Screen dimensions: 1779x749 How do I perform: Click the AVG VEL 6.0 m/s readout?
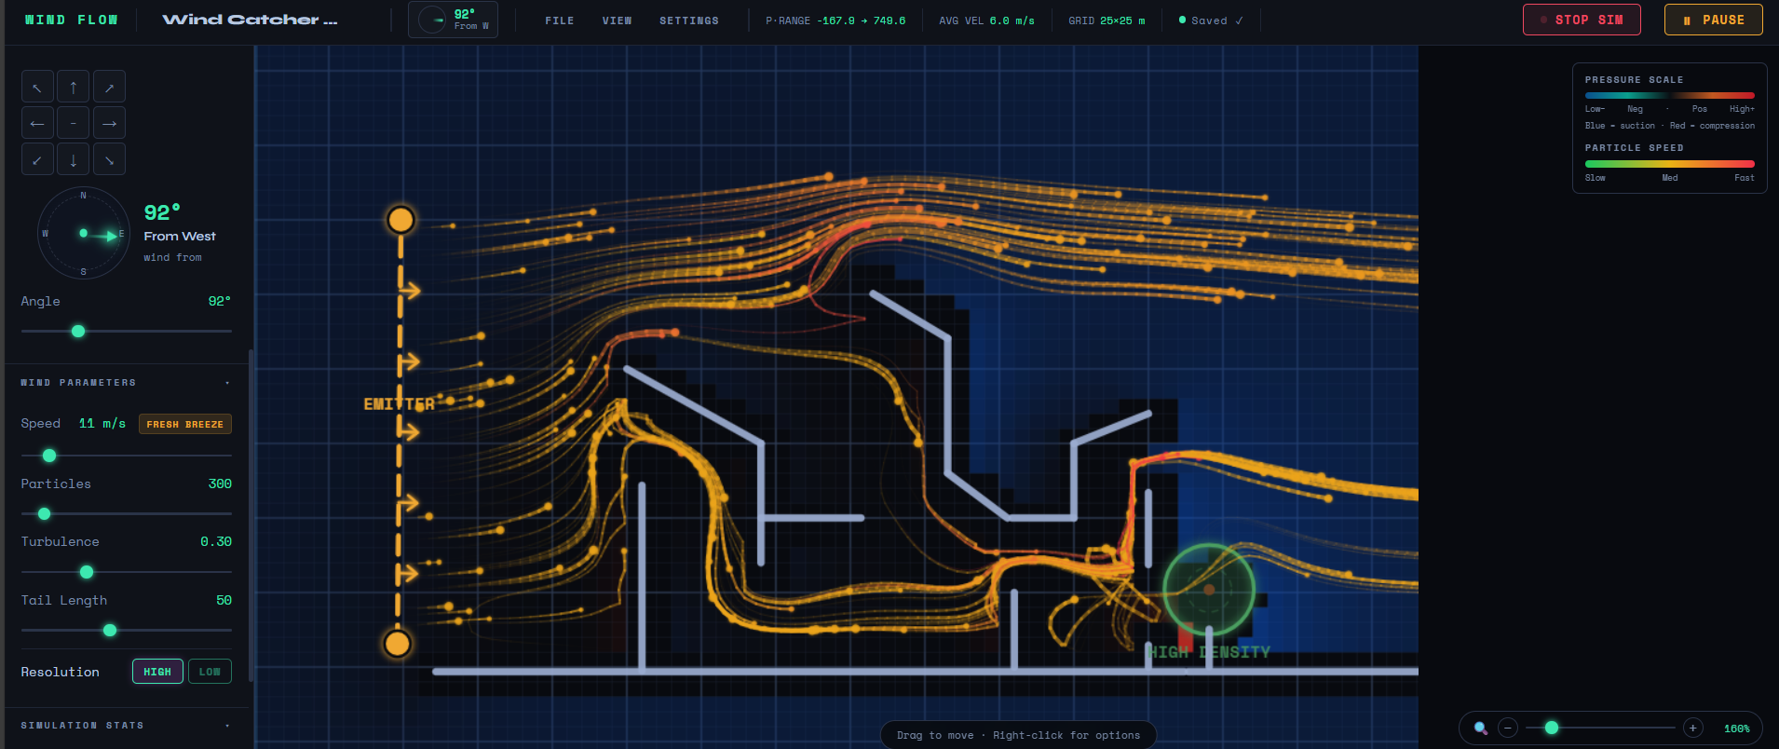click(987, 20)
